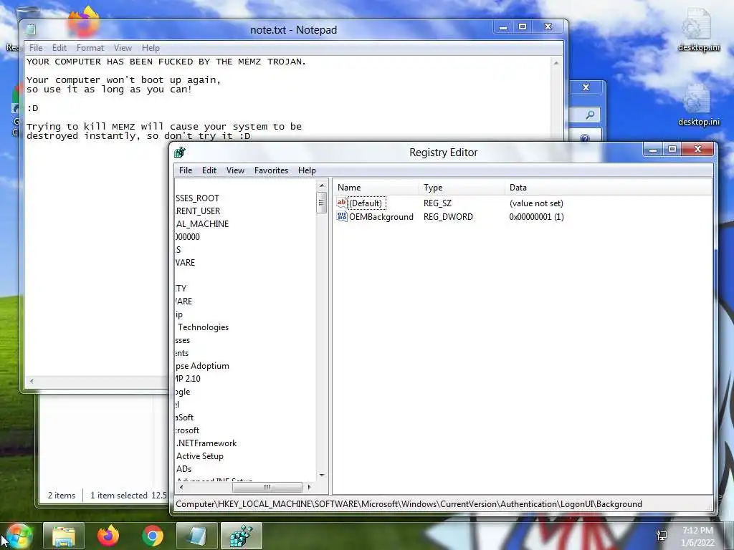Click '2 items' in Explorer status bar
The height and width of the screenshot is (550, 734).
tap(62, 496)
